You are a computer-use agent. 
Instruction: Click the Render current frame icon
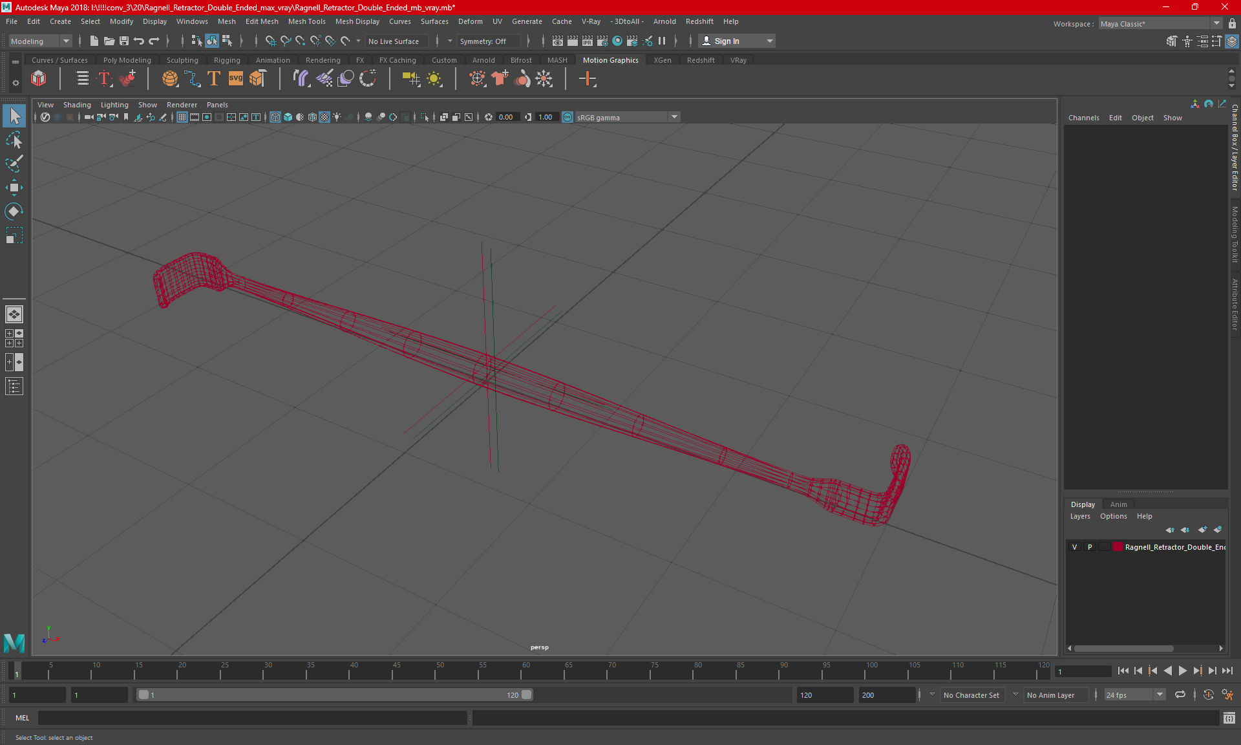573,41
